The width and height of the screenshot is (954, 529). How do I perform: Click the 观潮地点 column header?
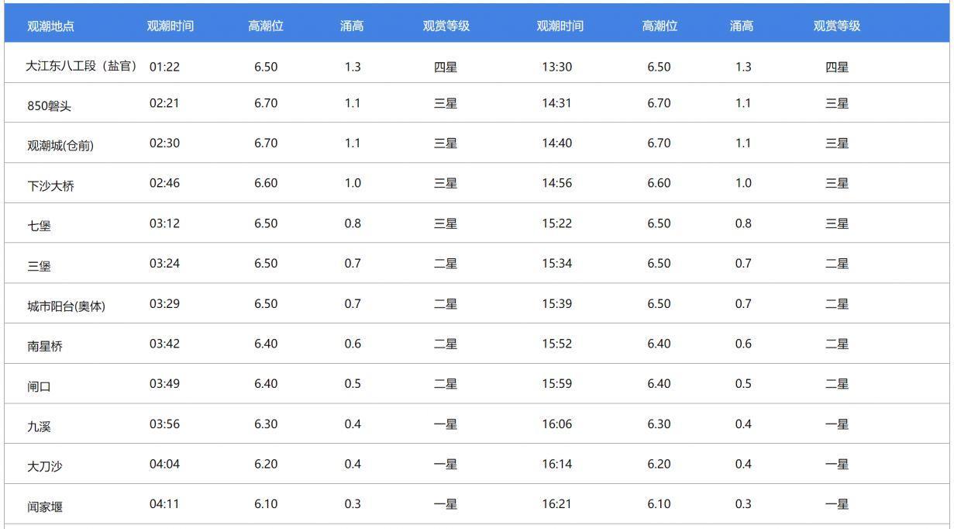click(x=50, y=26)
